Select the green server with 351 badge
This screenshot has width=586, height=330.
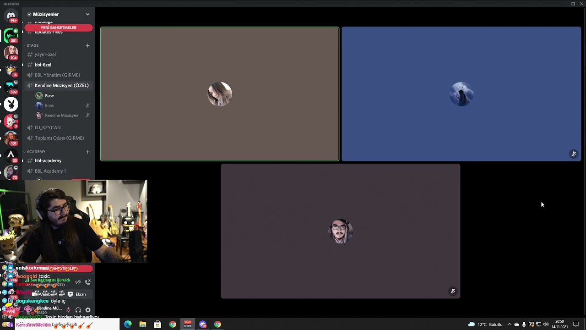tap(11, 35)
